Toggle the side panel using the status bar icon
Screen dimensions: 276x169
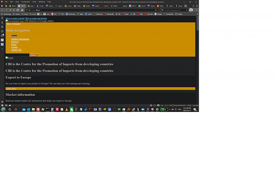(2, 105)
